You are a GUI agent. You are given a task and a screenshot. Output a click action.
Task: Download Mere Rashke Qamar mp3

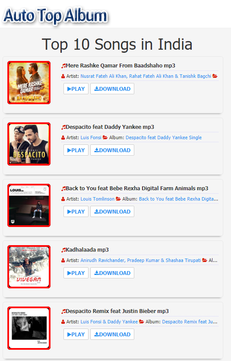tap(112, 89)
